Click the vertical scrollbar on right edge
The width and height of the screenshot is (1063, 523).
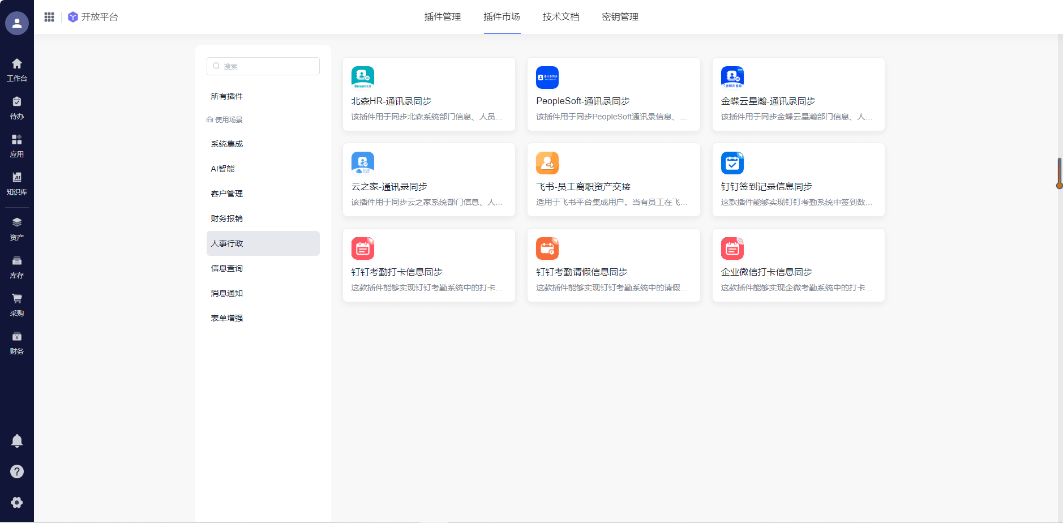[1059, 173]
